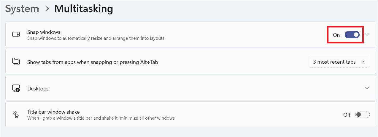Click the On label beside Snap windows switch
The height and width of the screenshot is (137, 378).
[x=336, y=35]
